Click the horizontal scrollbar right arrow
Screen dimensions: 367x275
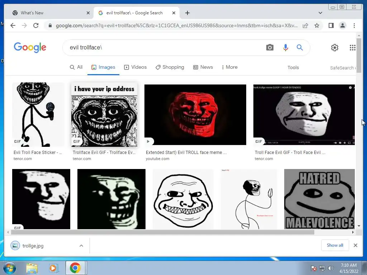(x=353, y=232)
